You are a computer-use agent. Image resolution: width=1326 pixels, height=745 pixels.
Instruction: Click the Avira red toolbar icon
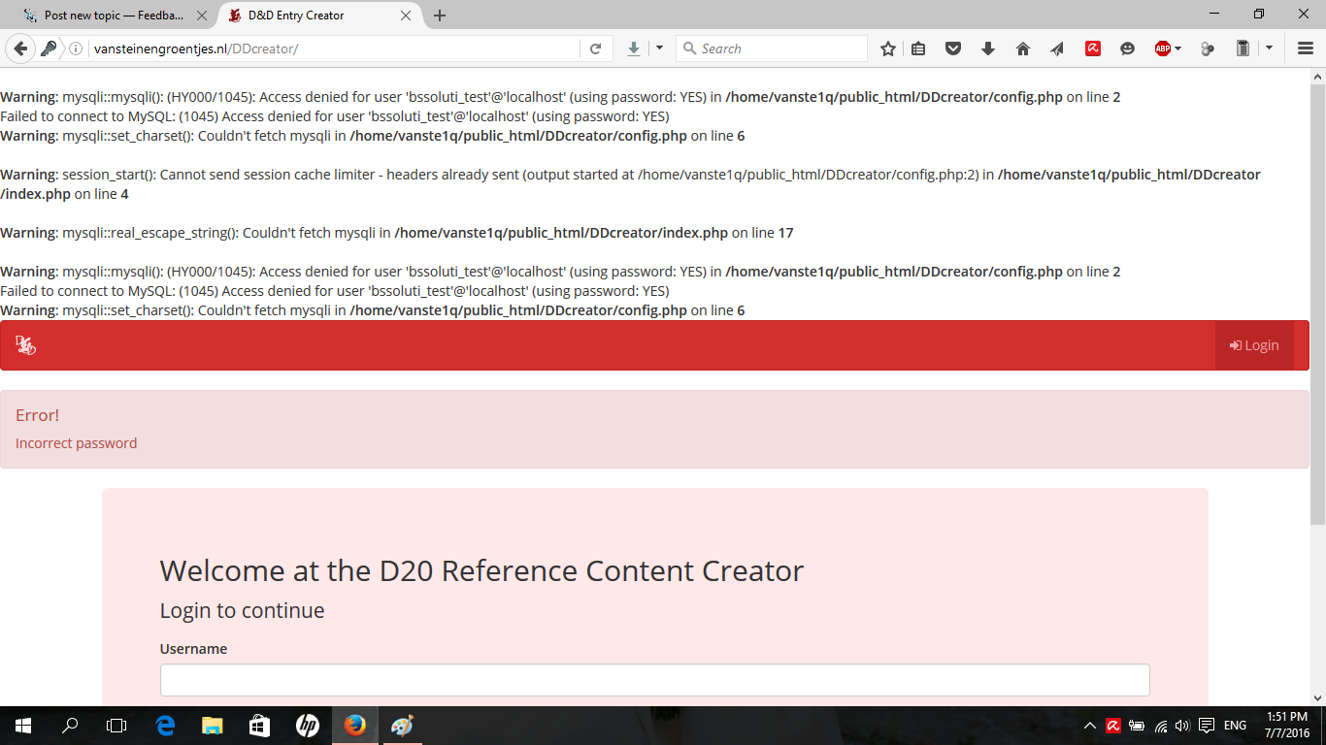pos(1093,49)
